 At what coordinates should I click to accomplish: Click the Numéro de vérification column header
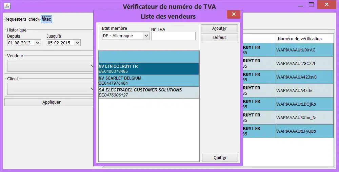pyautogui.click(x=305, y=39)
